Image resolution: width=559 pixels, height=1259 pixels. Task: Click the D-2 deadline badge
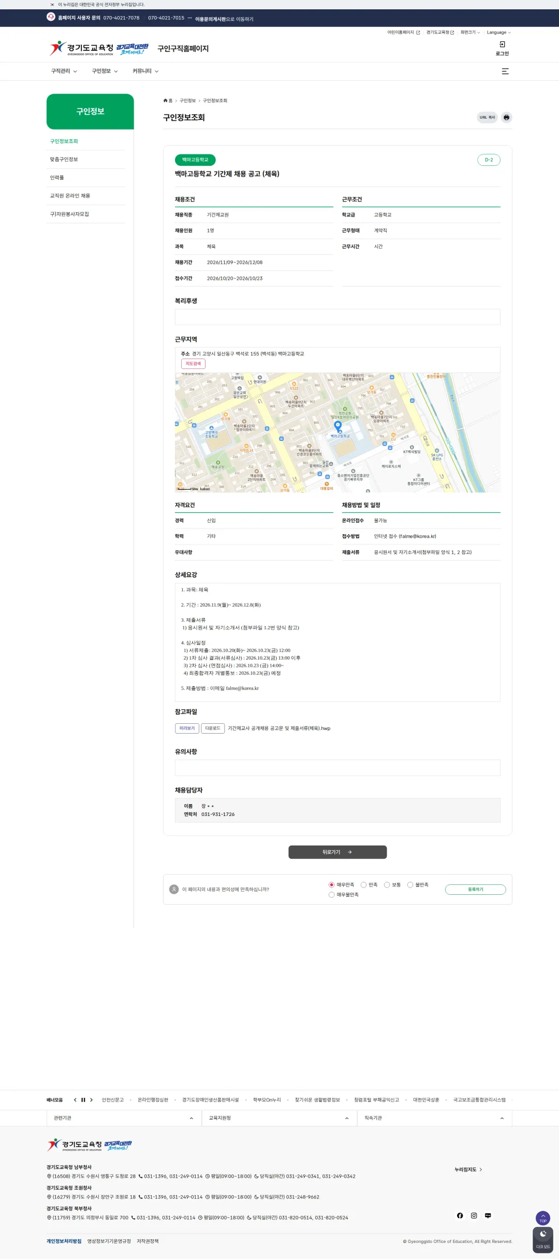pyautogui.click(x=489, y=160)
